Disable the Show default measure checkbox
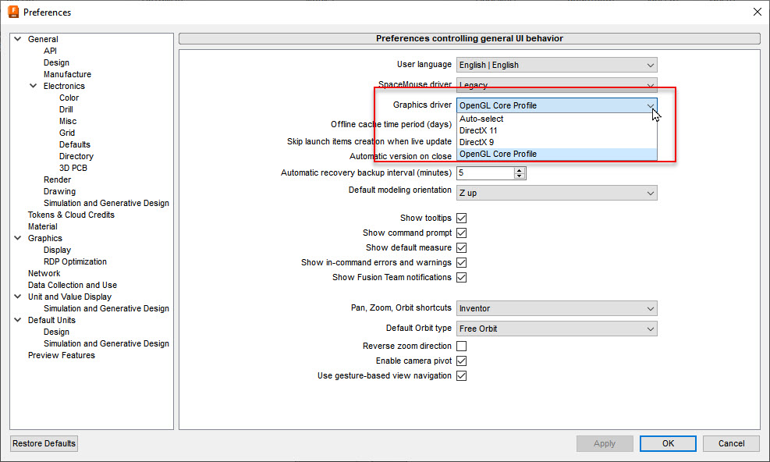Viewport: 770px width, 462px height. pos(462,247)
